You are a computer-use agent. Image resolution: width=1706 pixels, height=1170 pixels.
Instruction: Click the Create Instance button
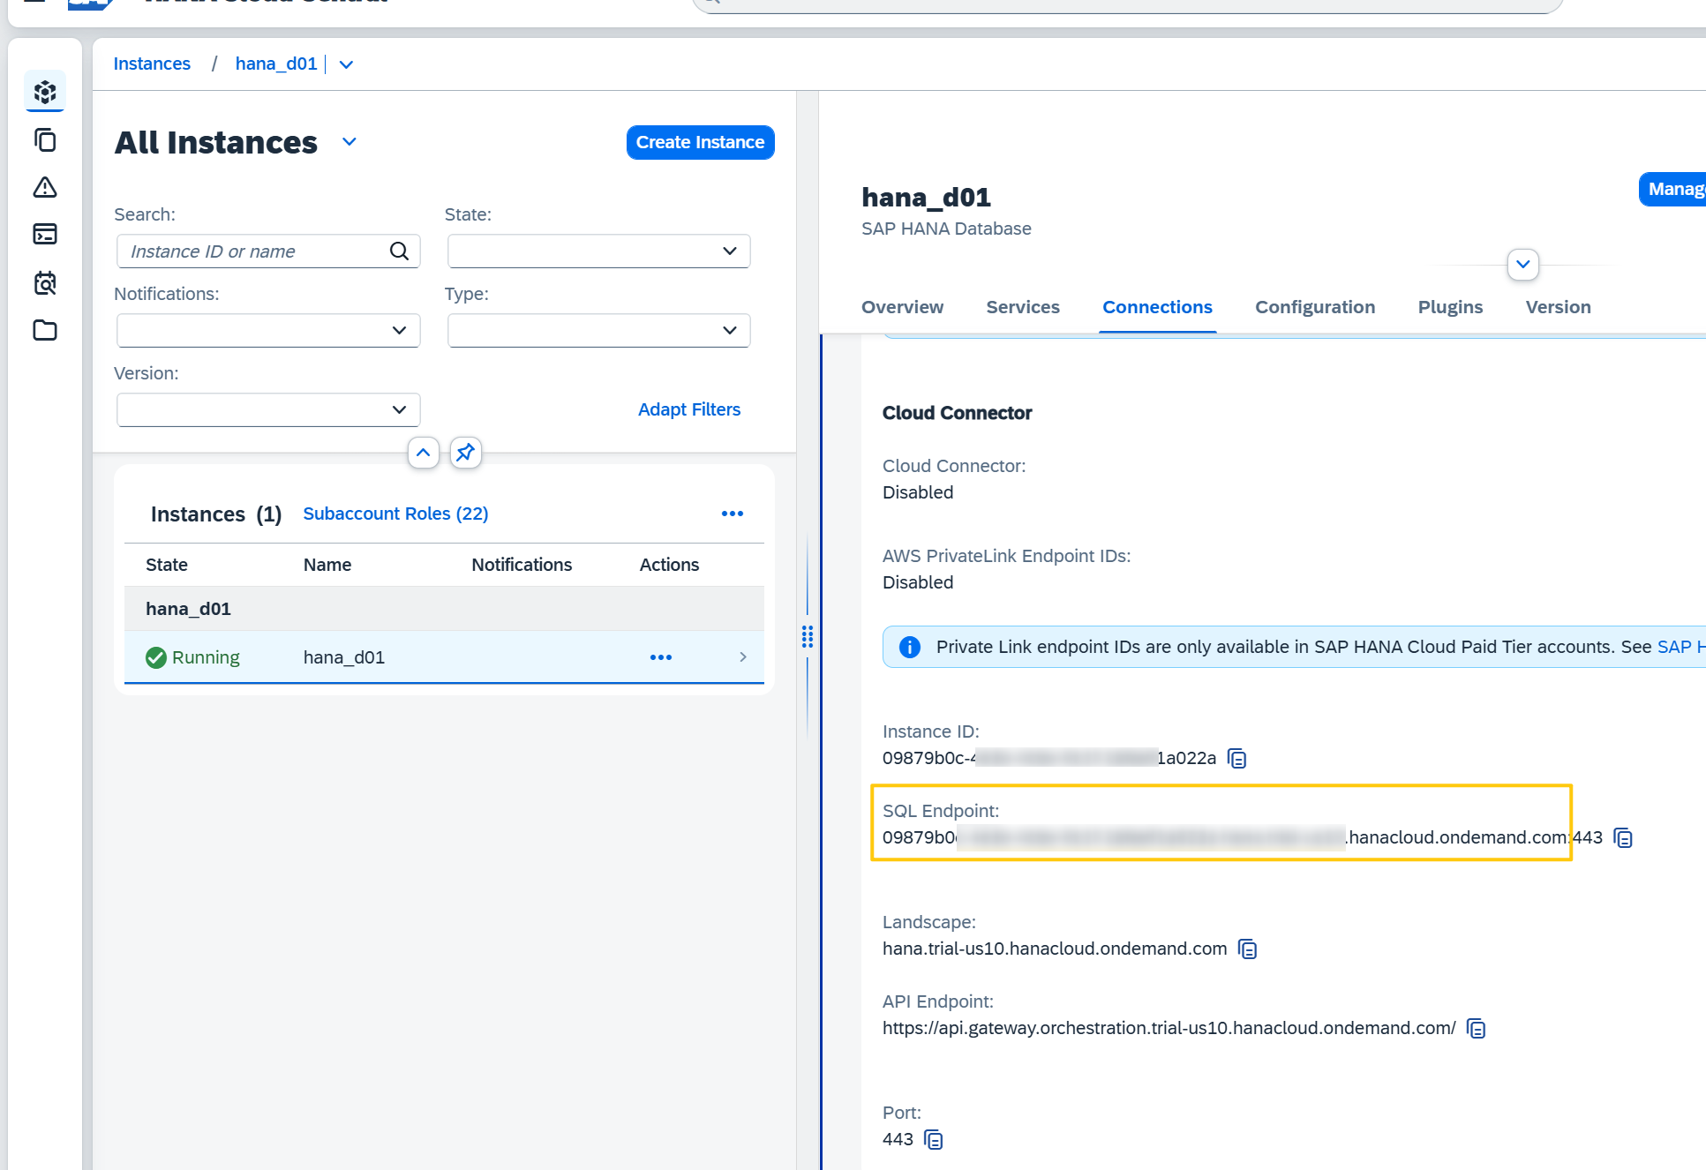tap(700, 143)
